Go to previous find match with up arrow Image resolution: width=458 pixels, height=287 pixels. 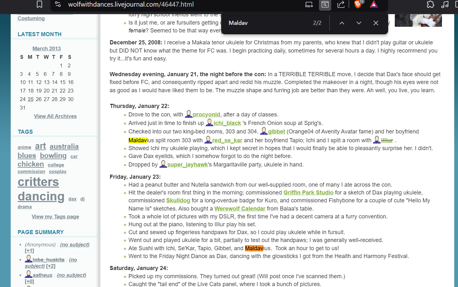342,23
